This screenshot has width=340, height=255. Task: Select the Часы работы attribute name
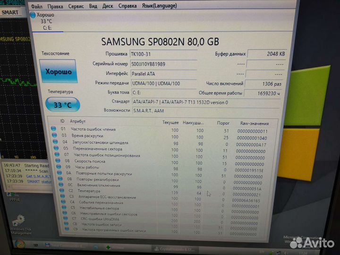click(87, 167)
